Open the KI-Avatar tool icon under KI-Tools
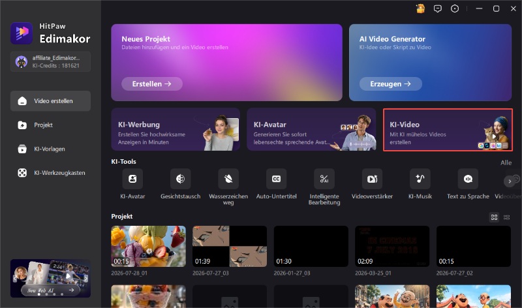The image size is (522, 308). pos(132,179)
